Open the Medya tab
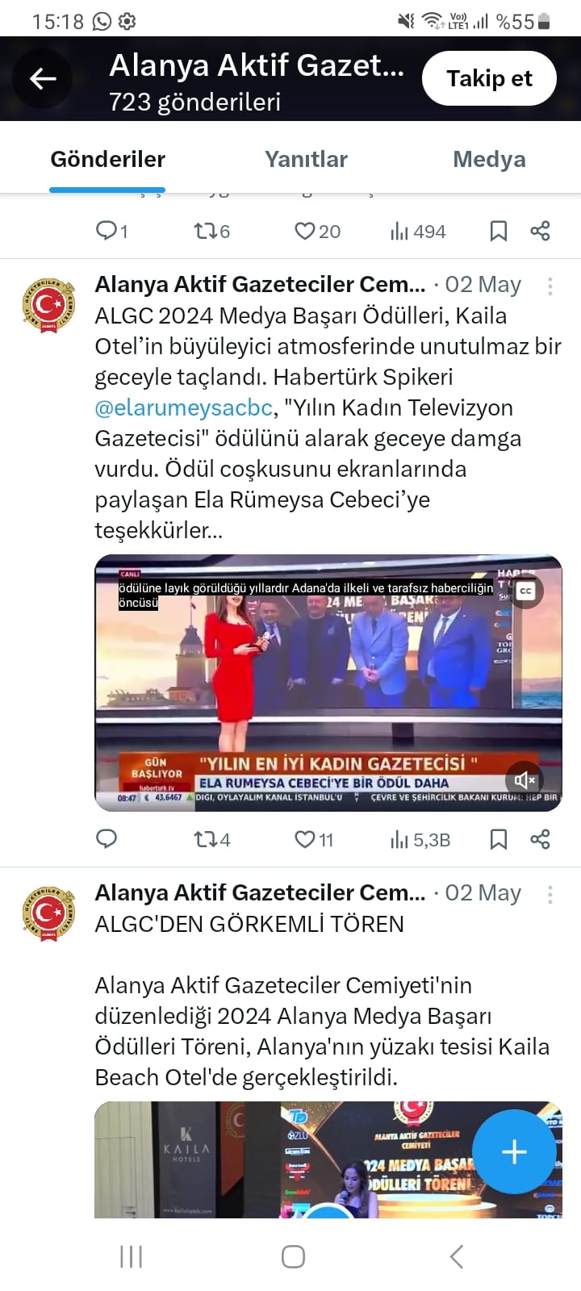The image size is (581, 1291). 489,159
